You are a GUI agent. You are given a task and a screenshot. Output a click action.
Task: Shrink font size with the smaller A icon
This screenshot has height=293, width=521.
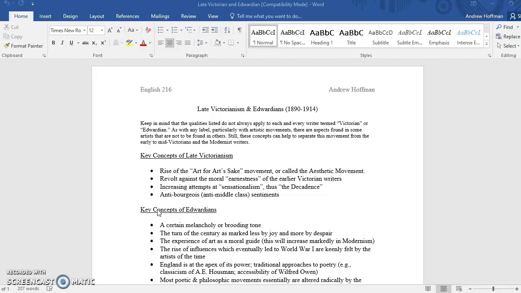[119, 31]
